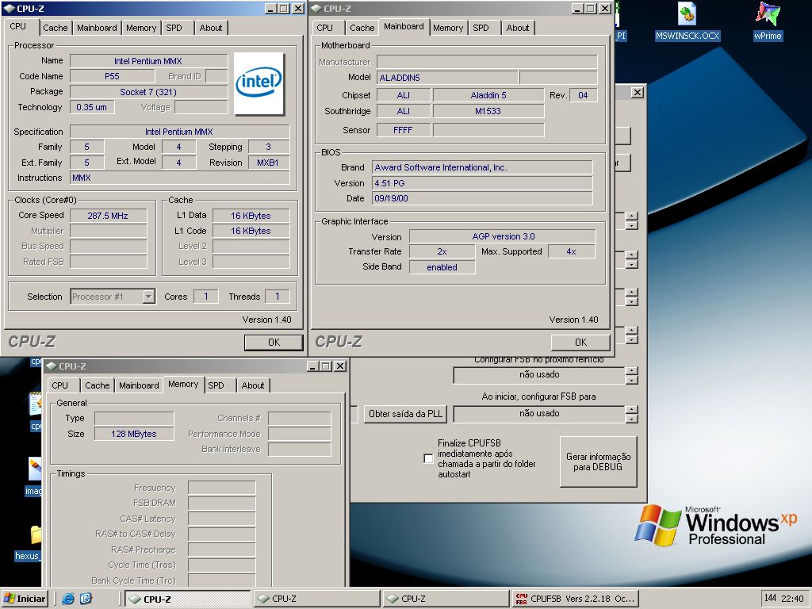
Task: Click the second CPU-Z taskbar button
Action: pyautogui.click(x=317, y=599)
